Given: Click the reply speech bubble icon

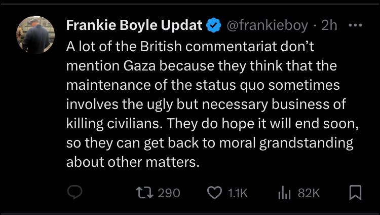Looking at the screenshot, I should [75, 193].
